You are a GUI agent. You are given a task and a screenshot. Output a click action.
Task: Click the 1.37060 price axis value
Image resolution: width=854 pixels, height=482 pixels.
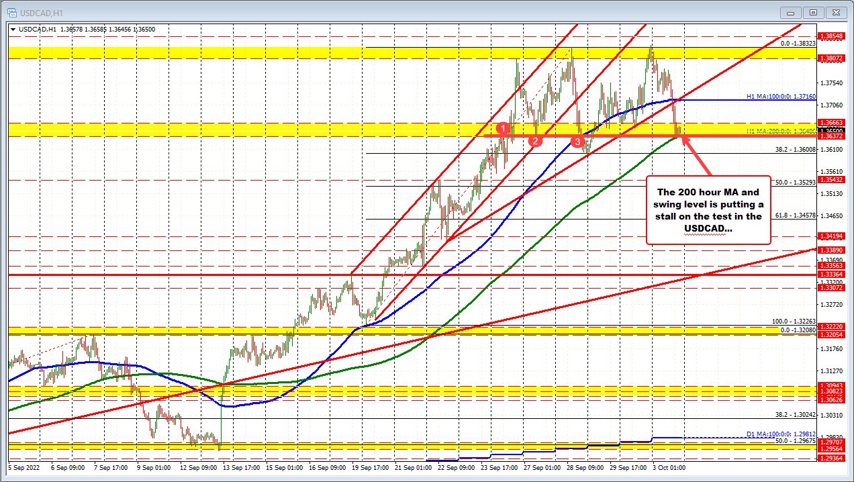coord(833,105)
